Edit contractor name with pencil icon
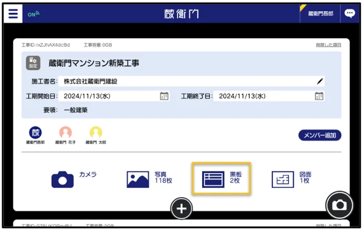The width and height of the screenshot is (362, 230). click(320, 81)
